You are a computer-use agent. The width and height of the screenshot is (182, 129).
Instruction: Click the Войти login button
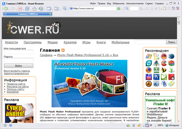tap(19, 66)
